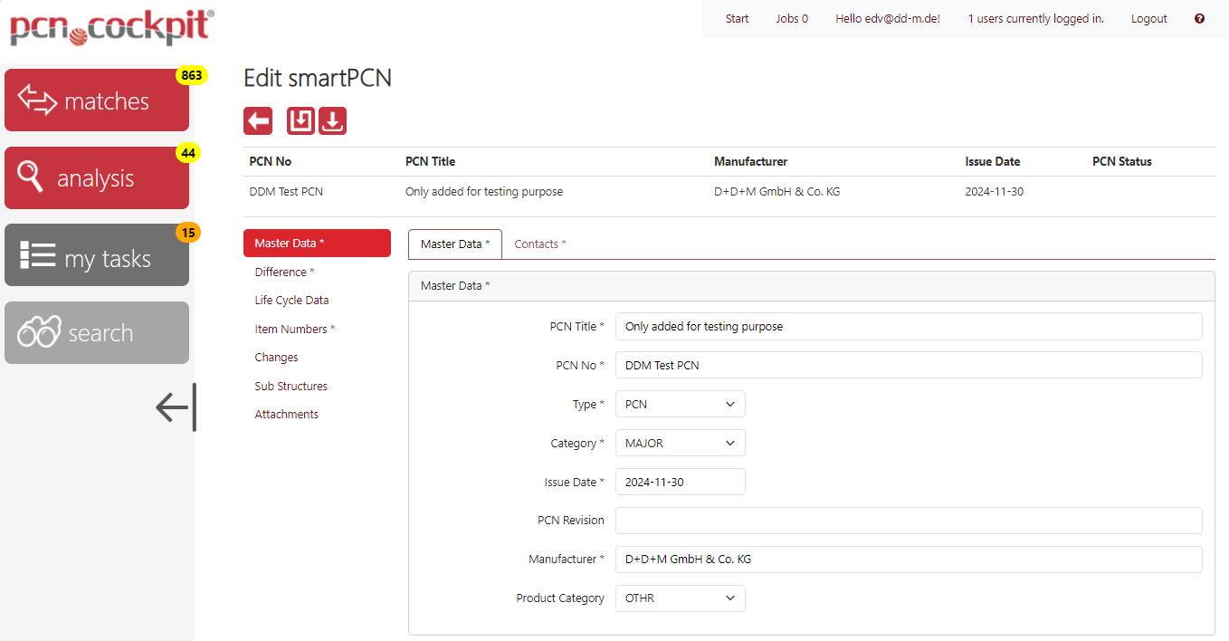Viewport: 1229px width, 641px height.
Task: Collapse the sidebar with the left arrow
Action: pos(174,407)
